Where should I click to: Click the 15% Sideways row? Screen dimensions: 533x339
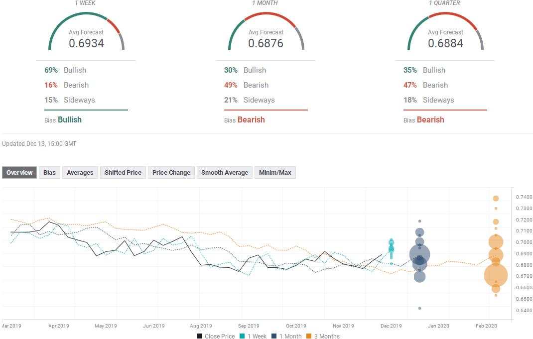click(70, 100)
